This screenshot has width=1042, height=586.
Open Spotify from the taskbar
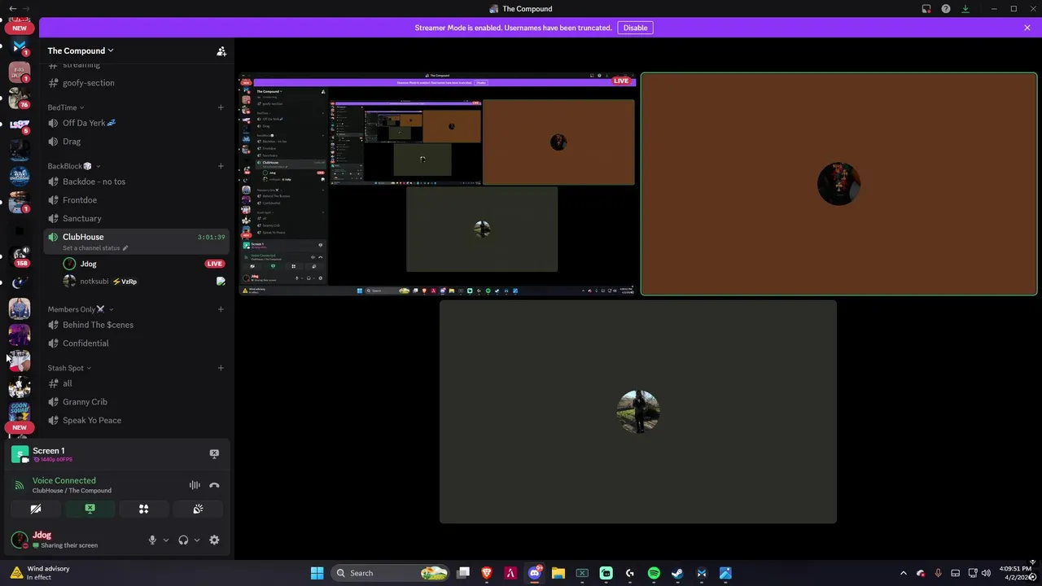[654, 573]
